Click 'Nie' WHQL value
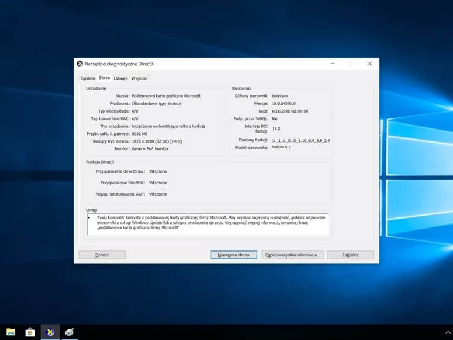Screen dimensions: 453x340 tap(274, 118)
